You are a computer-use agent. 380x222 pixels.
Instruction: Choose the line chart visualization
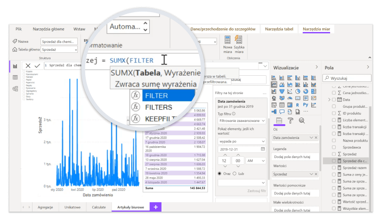(x=274, y=85)
